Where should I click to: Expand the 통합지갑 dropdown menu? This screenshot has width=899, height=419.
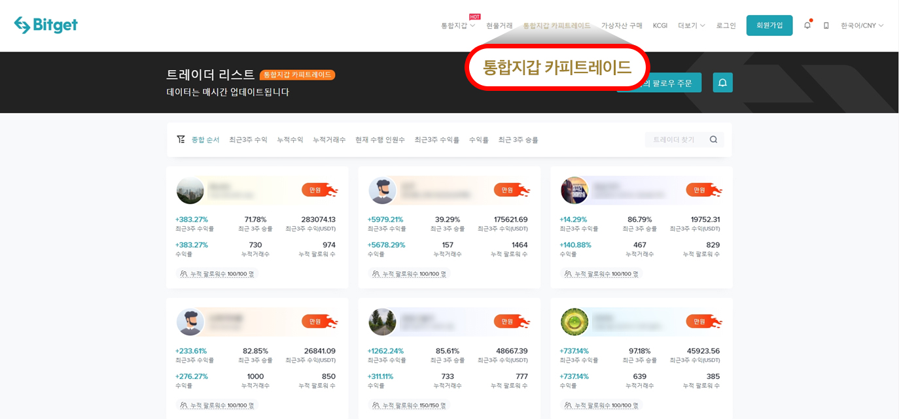[458, 25]
